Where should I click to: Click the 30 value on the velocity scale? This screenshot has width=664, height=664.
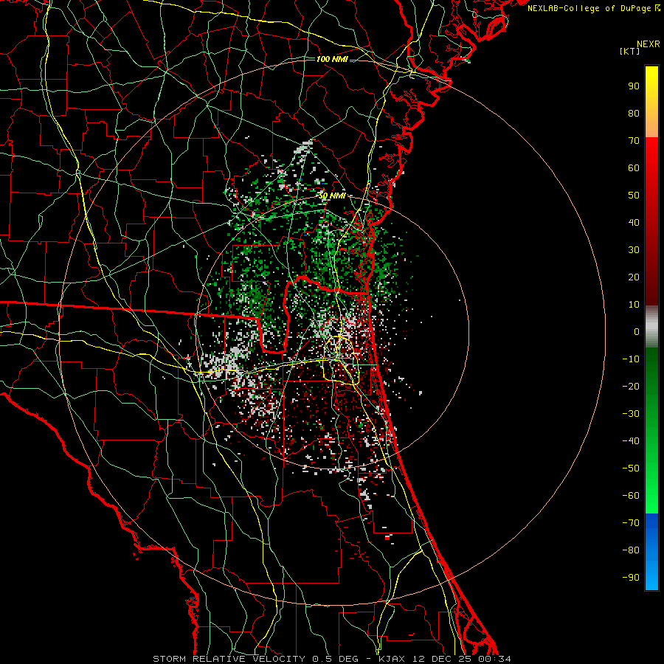(634, 250)
